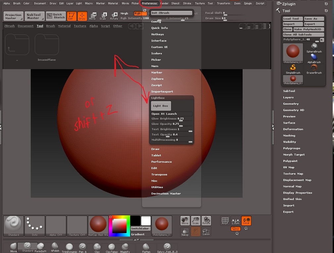
Task: Select the ClayTubes brush
Action: click(x=112, y=248)
